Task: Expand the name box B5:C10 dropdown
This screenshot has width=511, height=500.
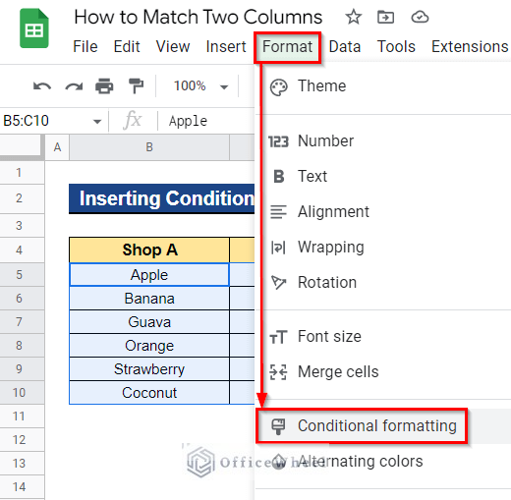Action: coord(97,122)
